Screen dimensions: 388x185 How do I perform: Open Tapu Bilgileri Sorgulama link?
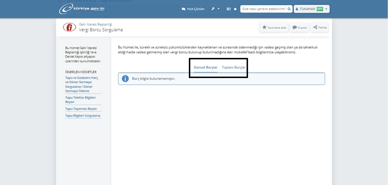(82, 116)
